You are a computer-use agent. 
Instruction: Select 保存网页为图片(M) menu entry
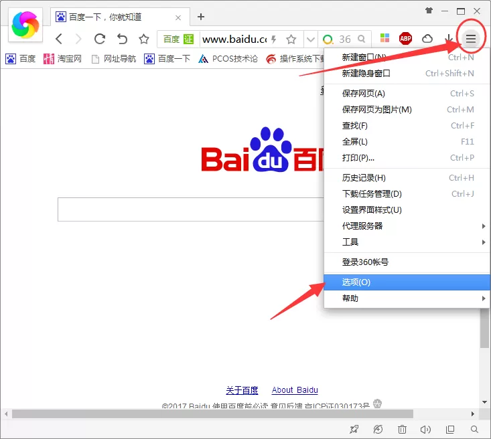[407, 110]
